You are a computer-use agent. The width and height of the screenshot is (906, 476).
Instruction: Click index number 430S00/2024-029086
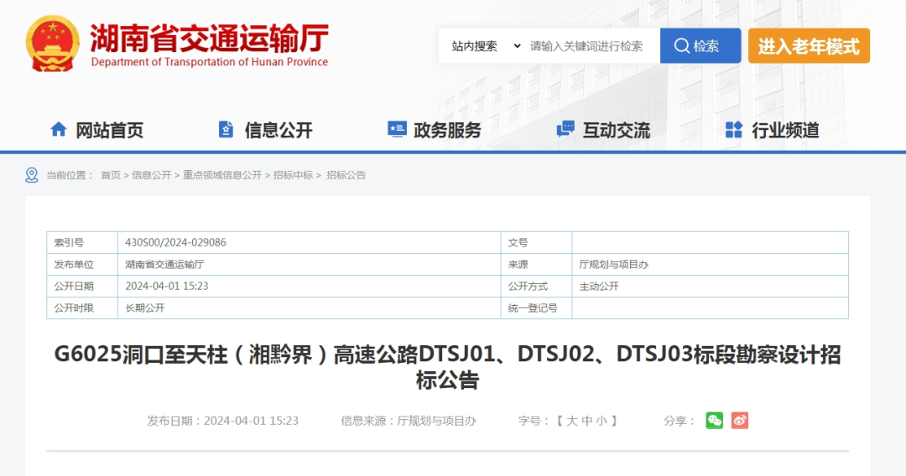click(x=175, y=242)
